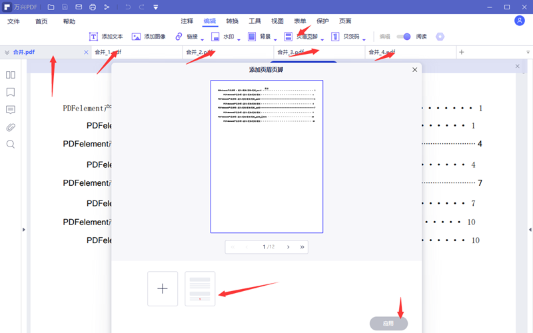533x333 pixels.
Task: Open the search magnifier in left sidebar
Action: tap(11, 145)
